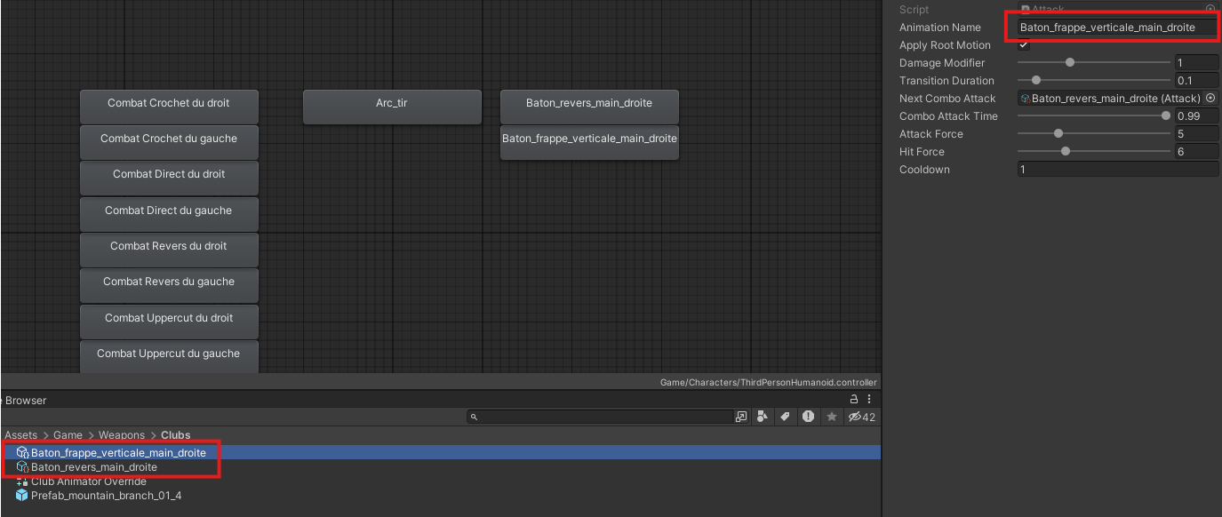This screenshot has width=1222, height=517.
Task: Click the Next Combo Attack property label
Action: click(947, 99)
